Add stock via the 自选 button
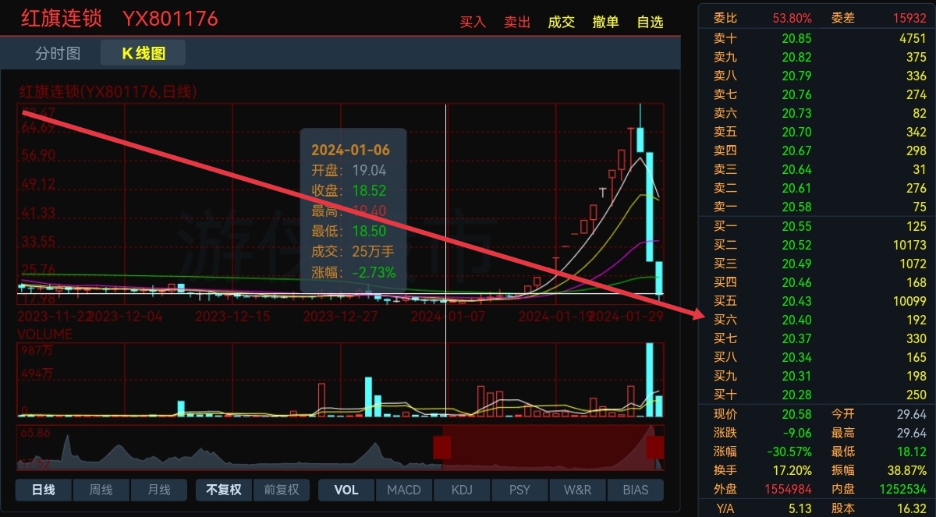The height and width of the screenshot is (517, 936). pos(651,22)
